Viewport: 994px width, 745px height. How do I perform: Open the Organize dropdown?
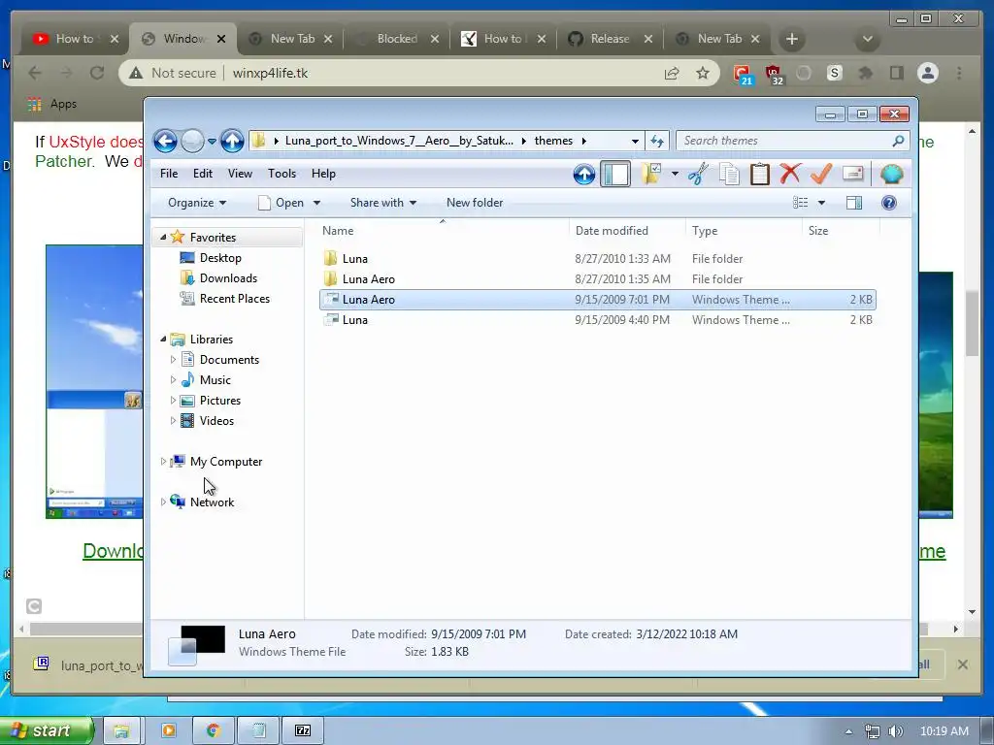[x=197, y=203]
